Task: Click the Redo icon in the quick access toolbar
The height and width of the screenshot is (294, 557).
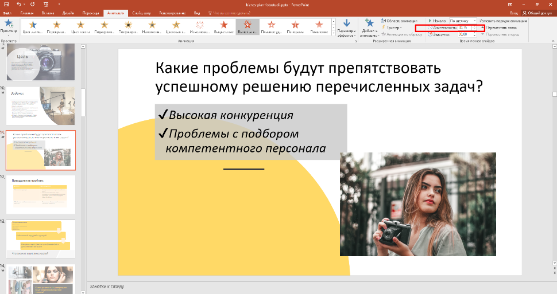Action: coord(33,4)
